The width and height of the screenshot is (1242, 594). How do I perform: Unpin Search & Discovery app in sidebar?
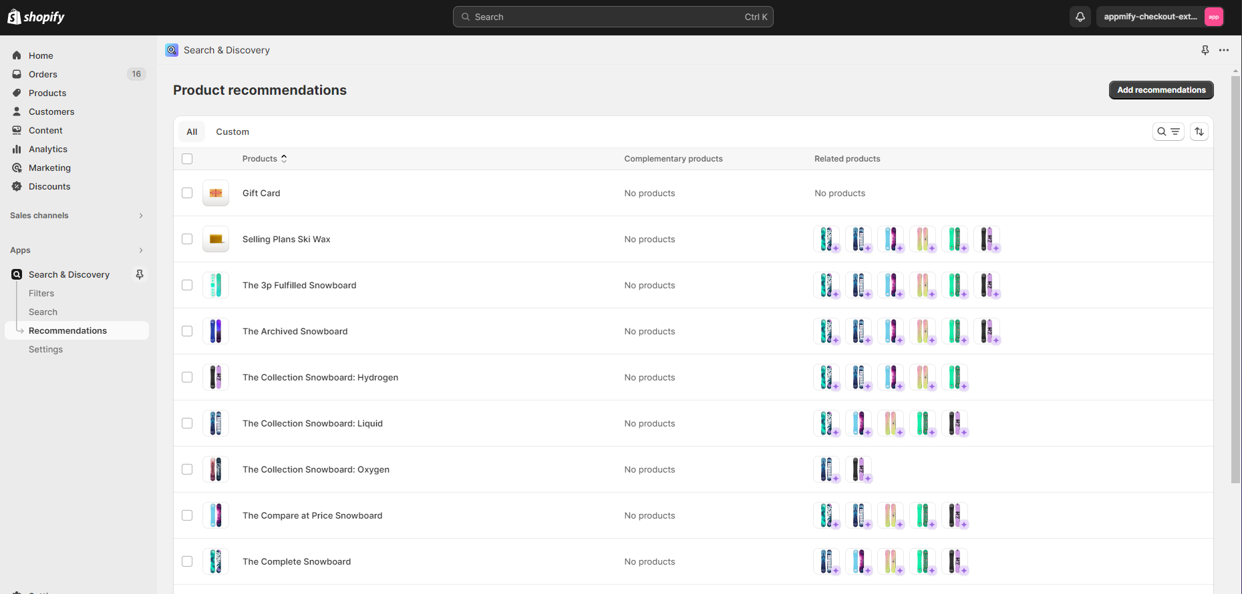140,274
